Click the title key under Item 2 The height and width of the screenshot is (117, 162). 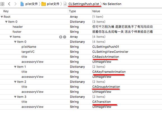point(24,87)
